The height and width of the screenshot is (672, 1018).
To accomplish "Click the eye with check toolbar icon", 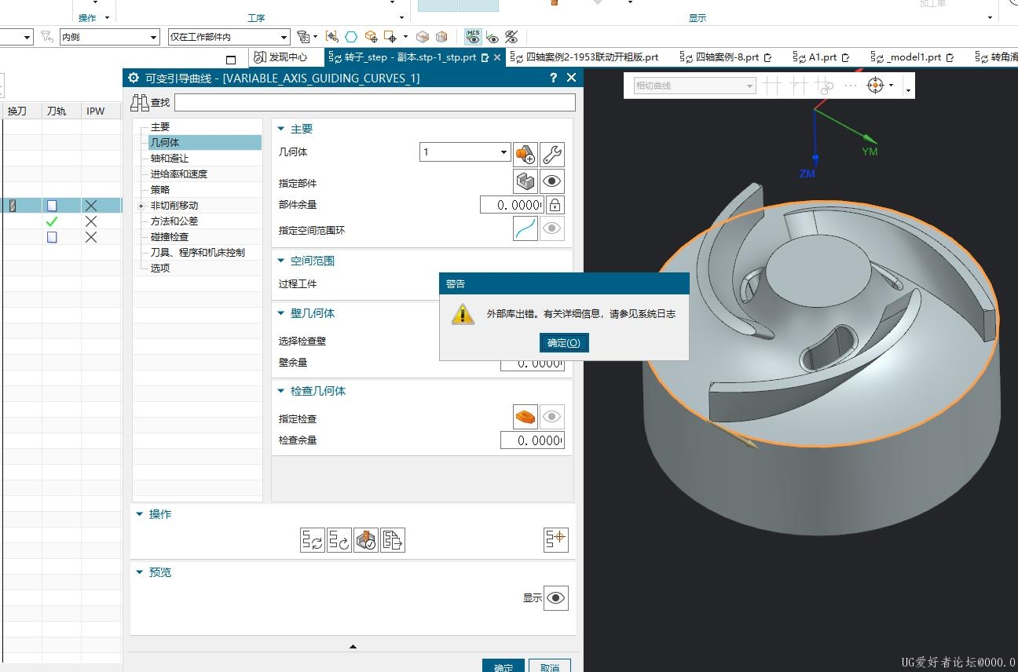I will [493, 37].
